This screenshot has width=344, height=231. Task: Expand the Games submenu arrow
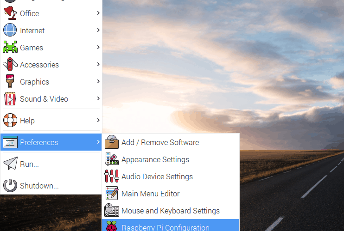click(98, 48)
